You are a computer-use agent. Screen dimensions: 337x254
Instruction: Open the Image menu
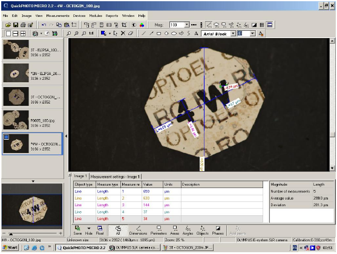coord(27,16)
